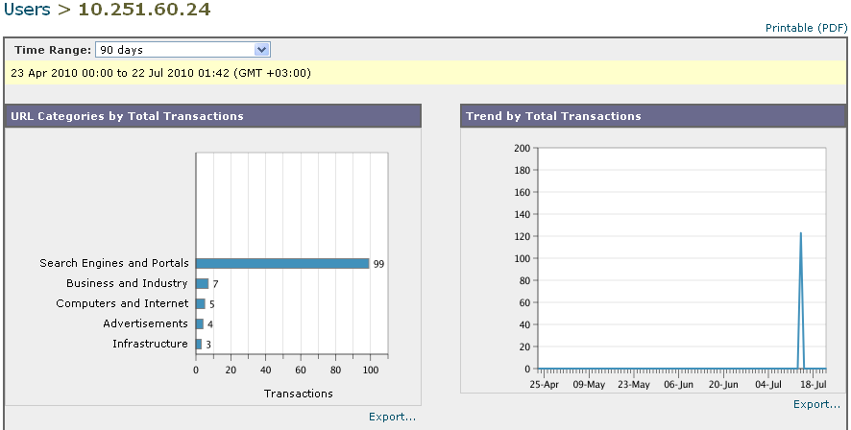The height and width of the screenshot is (430, 851).
Task: Click the Business and Industry bar
Action: pos(202,283)
